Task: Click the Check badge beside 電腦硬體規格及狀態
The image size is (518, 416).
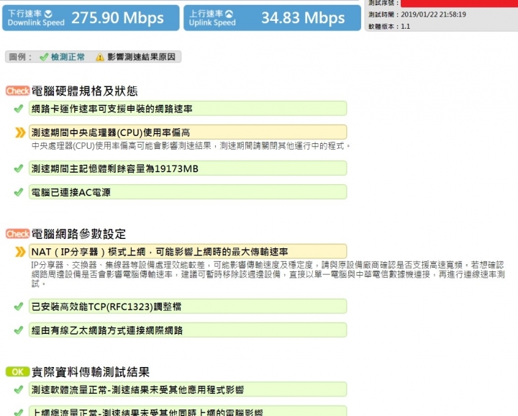Action: click(x=17, y=91)
